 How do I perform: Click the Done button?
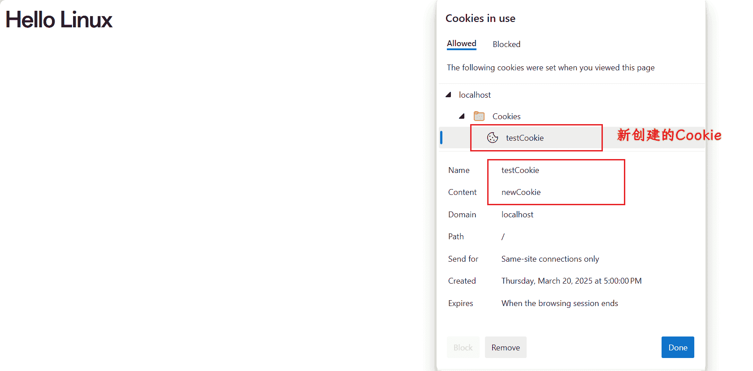click(x=678, y=347)
